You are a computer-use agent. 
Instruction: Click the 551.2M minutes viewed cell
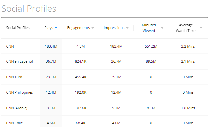click(x=151, y=46)
